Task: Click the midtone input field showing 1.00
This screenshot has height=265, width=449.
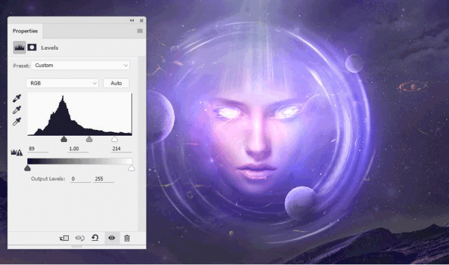Action: click(x=78, y=148)
